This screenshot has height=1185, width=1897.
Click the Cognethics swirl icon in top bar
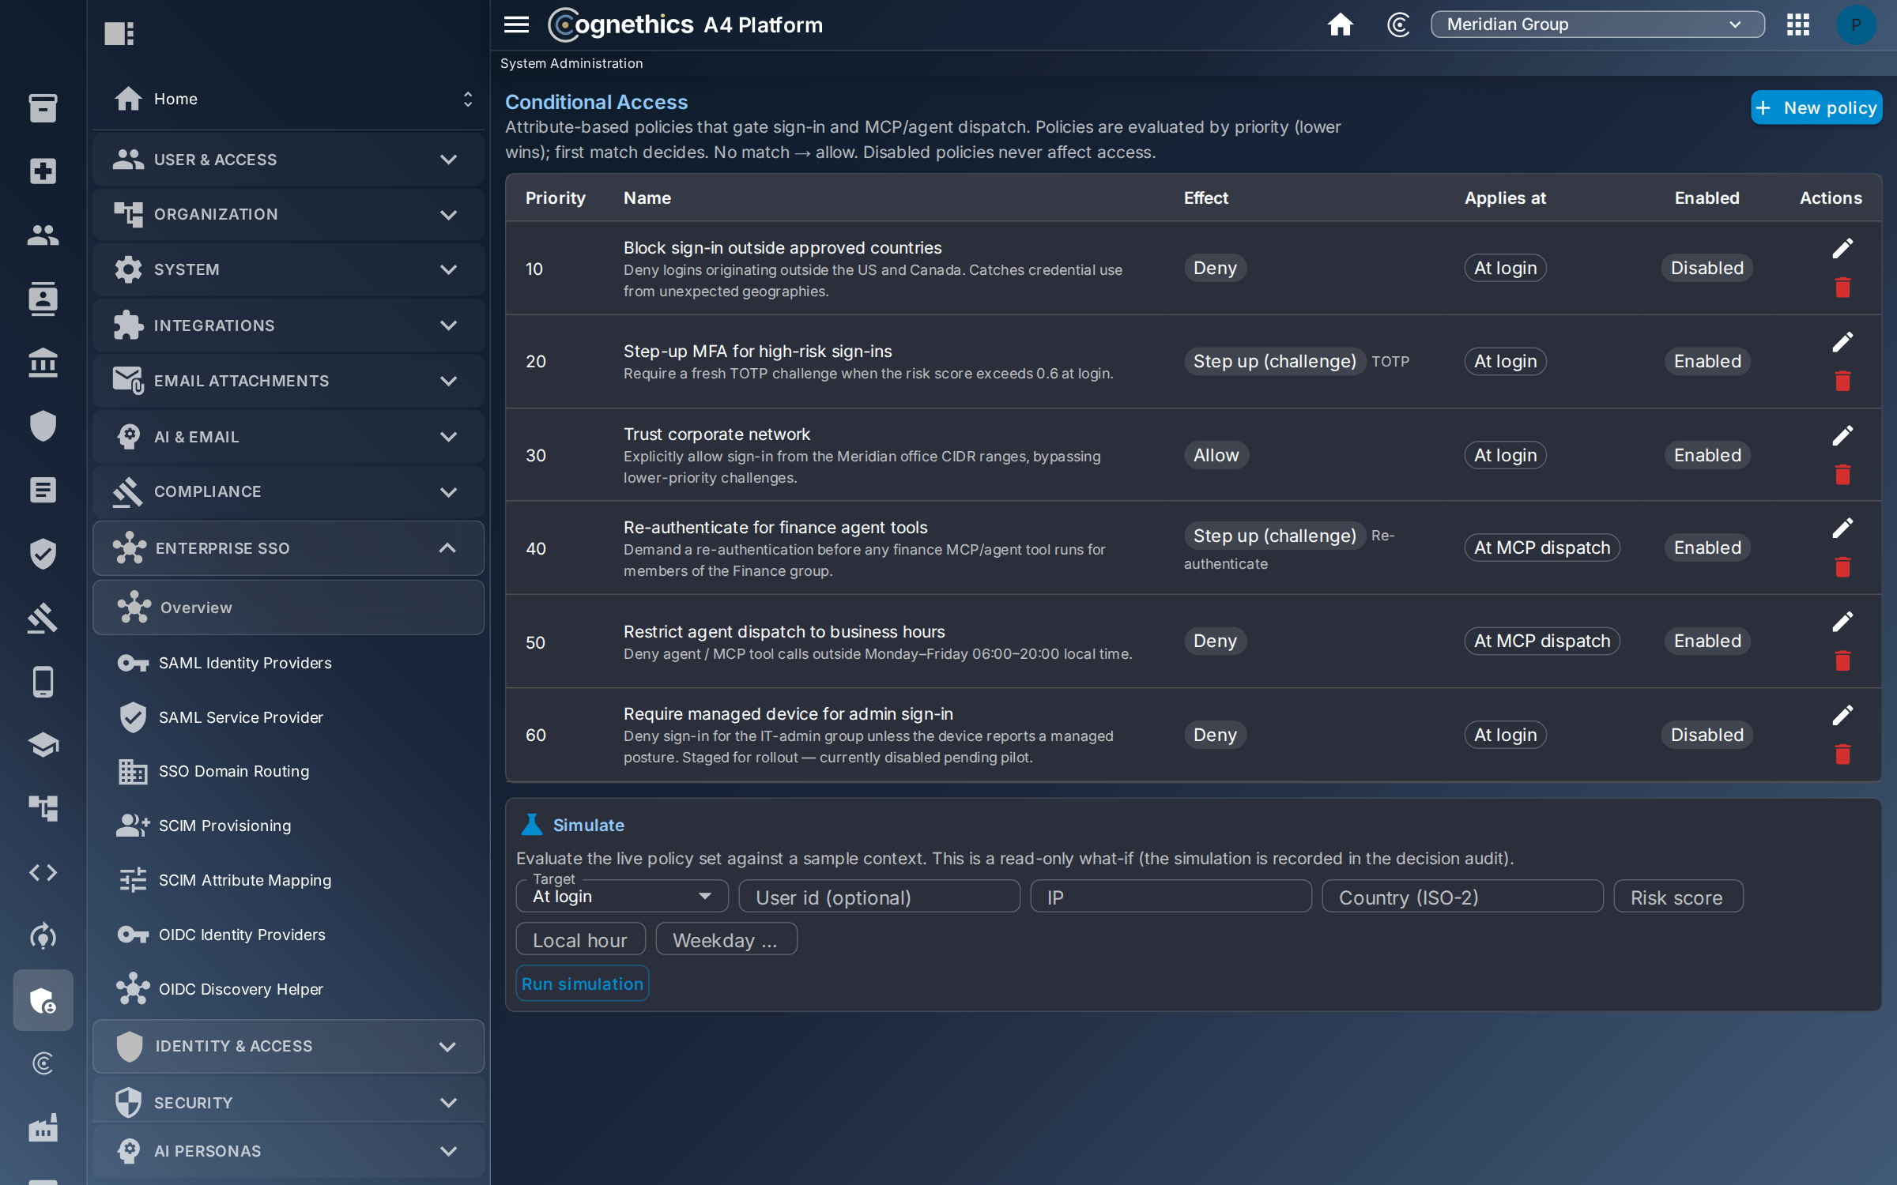click(x=1397, y=24)
